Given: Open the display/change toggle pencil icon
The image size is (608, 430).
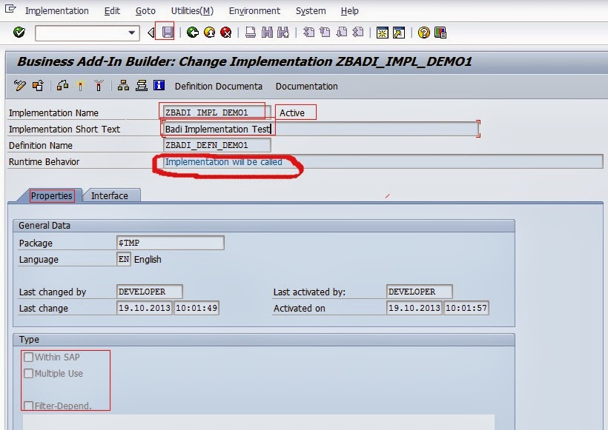Looking at the screenshot, I should [x=21, y=86].
